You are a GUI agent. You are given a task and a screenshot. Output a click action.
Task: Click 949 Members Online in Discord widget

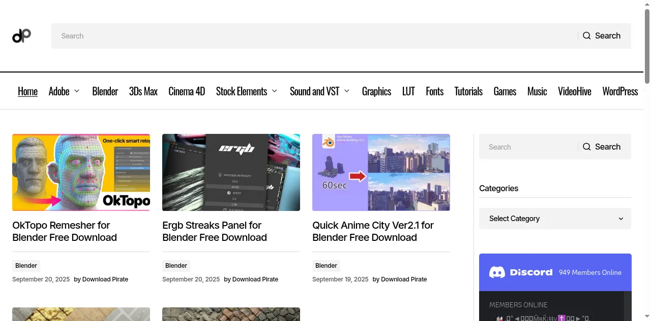pos(590,272)
